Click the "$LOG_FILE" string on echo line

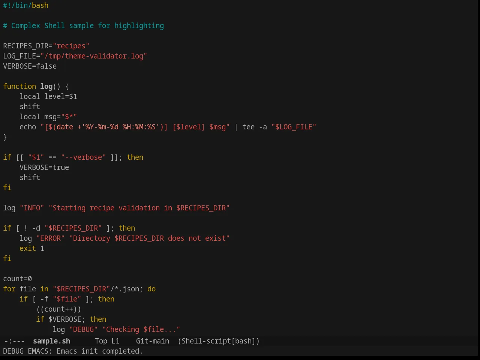coord(294,127)
